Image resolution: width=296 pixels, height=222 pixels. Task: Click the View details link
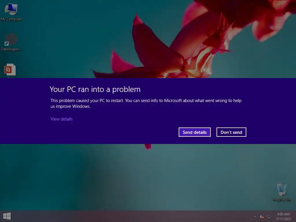click(62, 119)
